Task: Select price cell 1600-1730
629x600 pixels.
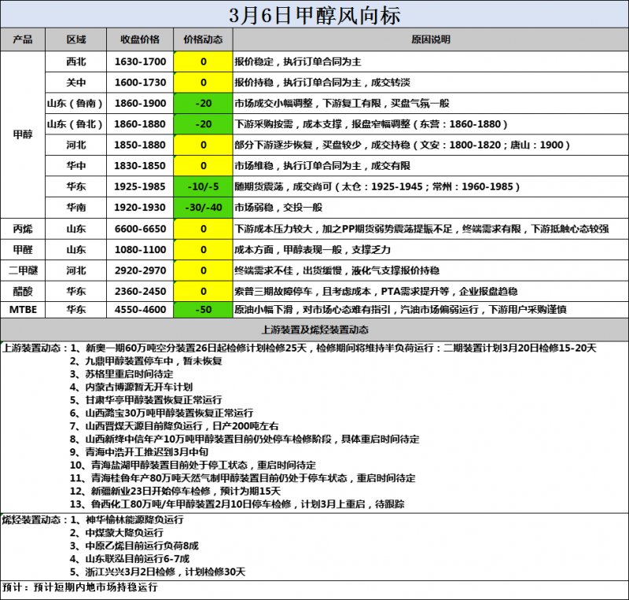Action: (140, 83)
